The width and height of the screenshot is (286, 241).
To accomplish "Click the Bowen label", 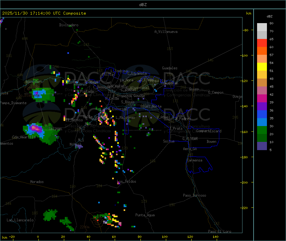I will (212, 142).
